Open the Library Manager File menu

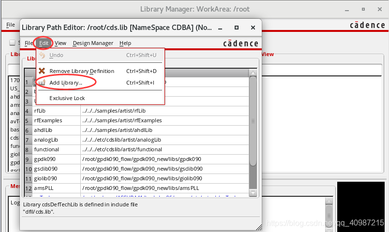pyautogui.click(x=10, y=24)
